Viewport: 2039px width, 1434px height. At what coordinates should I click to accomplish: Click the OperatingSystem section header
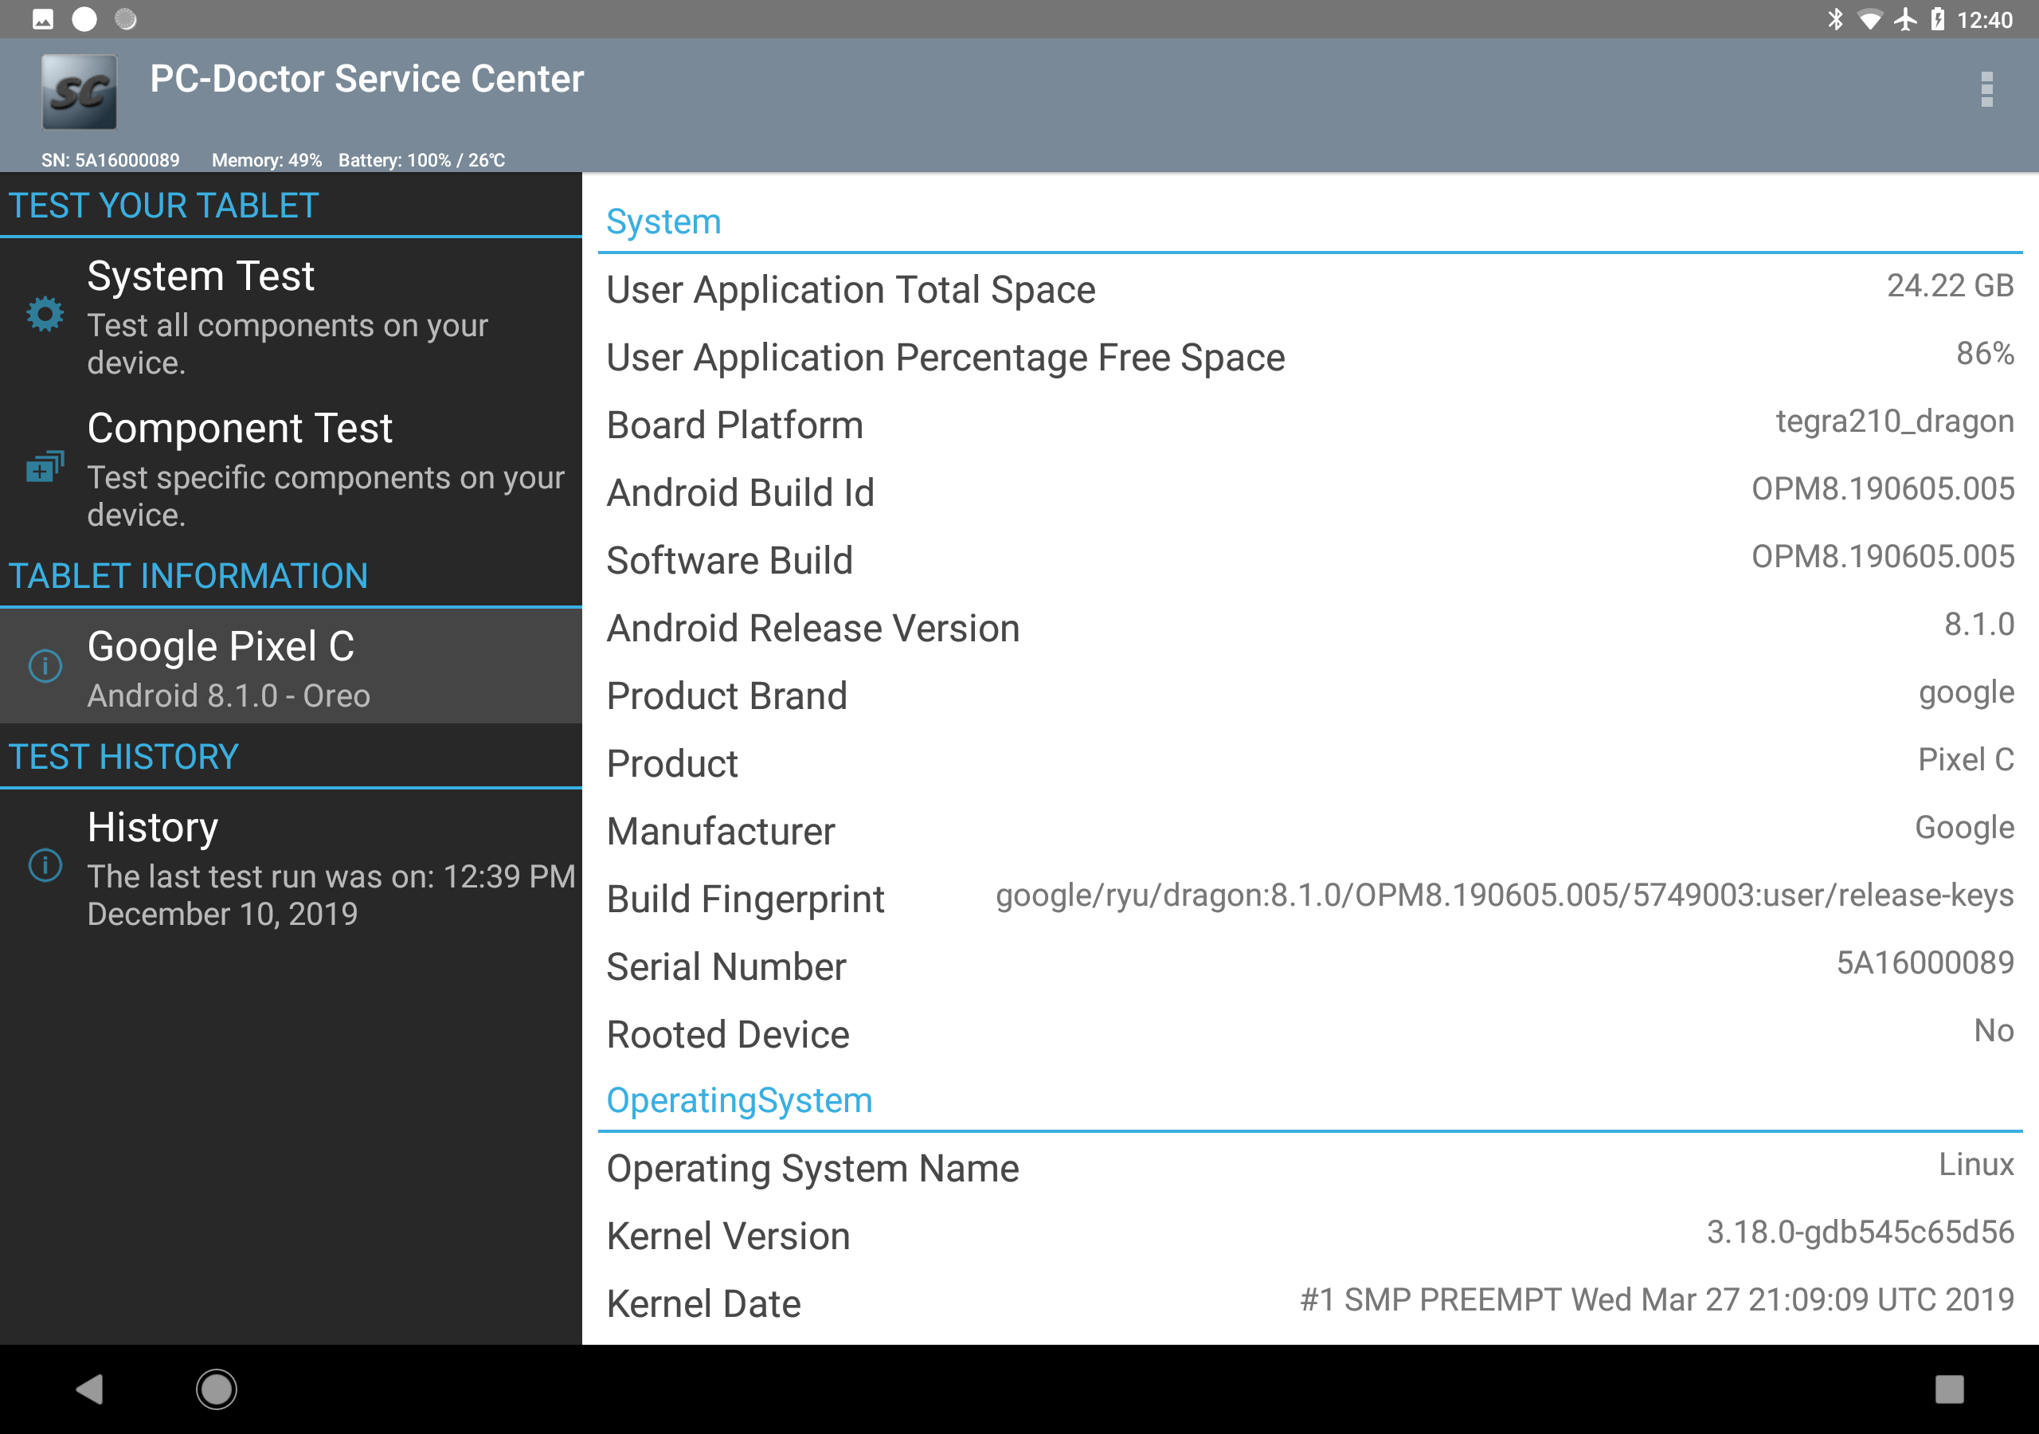coord(739,1101)
